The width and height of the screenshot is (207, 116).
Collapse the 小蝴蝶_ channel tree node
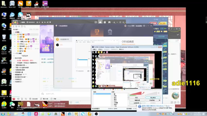coord(14,32)
